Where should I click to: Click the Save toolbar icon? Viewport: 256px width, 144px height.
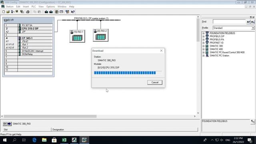click(x=17, y=12)
